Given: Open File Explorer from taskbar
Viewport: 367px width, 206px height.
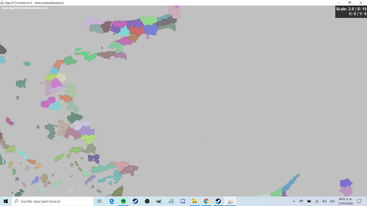Looking at the screenshot, I should [195, 201].
